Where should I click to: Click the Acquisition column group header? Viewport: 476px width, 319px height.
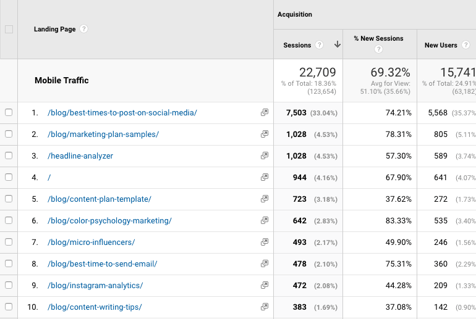tap(295, 14)
